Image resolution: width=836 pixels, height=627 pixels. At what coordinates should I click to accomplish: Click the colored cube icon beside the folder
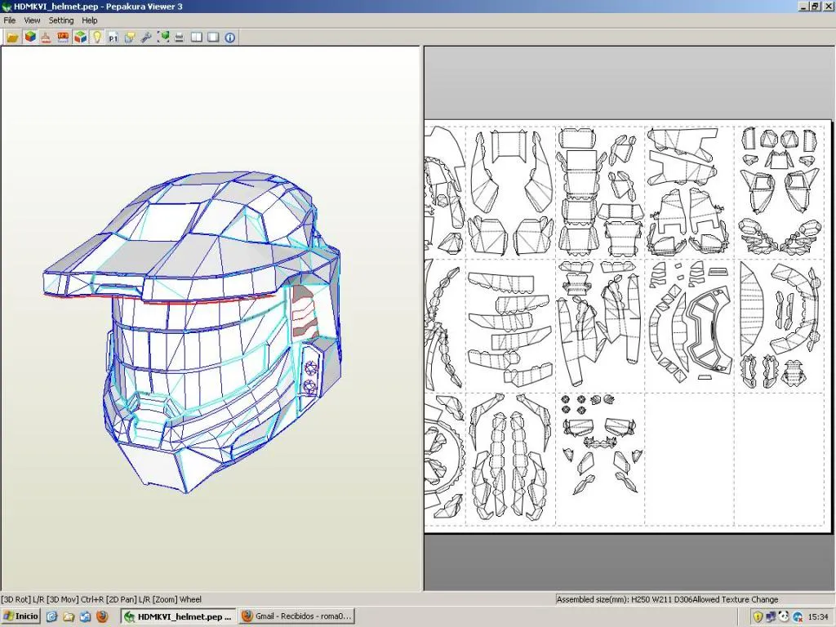(29, 37)
